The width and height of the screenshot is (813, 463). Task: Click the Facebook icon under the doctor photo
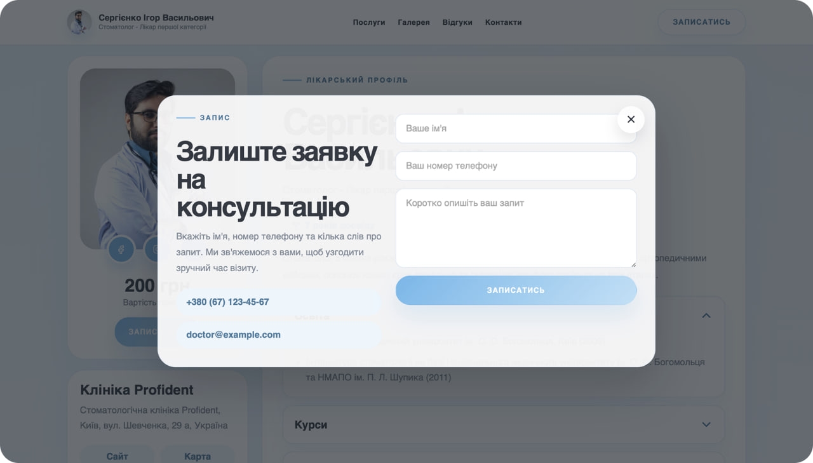pos(121,250)
